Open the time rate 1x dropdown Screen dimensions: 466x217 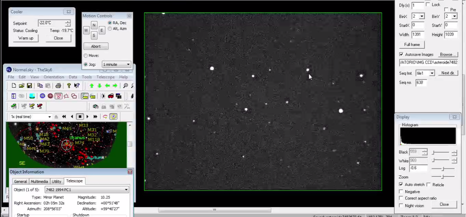click(49, 116)
